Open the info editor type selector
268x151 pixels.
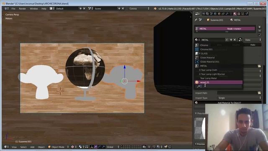pos(7,8)
